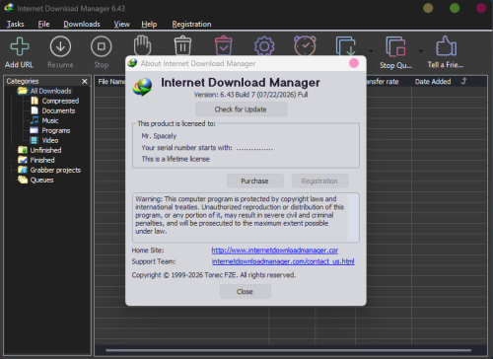Viewport: 493px width, 359px height.
Task: Open Stop Queue dropdown arrow
Action: (x=421, y=51)
